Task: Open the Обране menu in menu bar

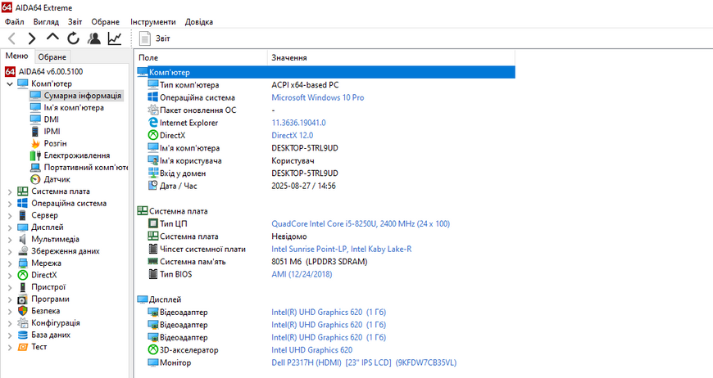Action: click(105, 22)
